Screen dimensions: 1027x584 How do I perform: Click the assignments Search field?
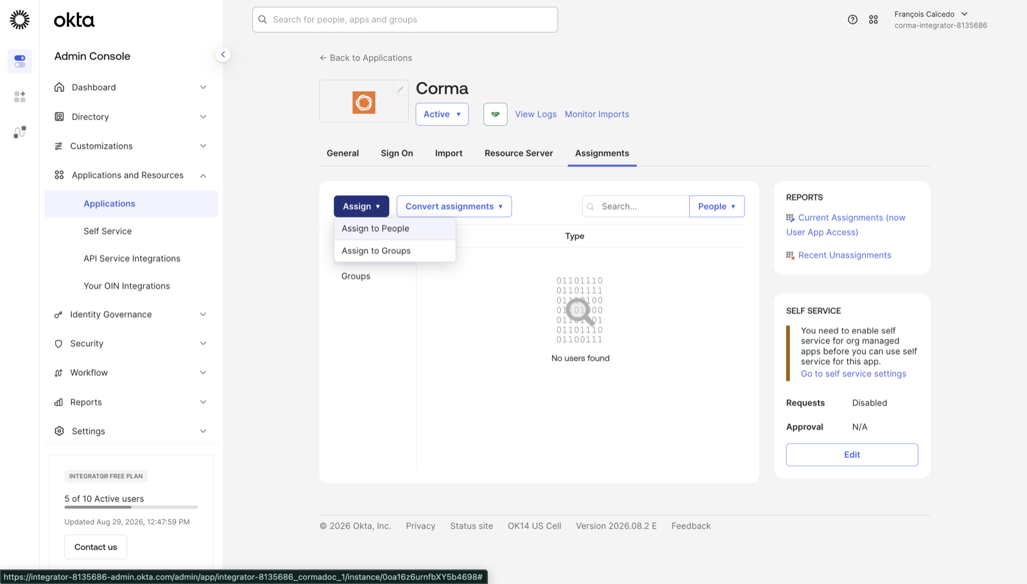(x=636, y=206)
